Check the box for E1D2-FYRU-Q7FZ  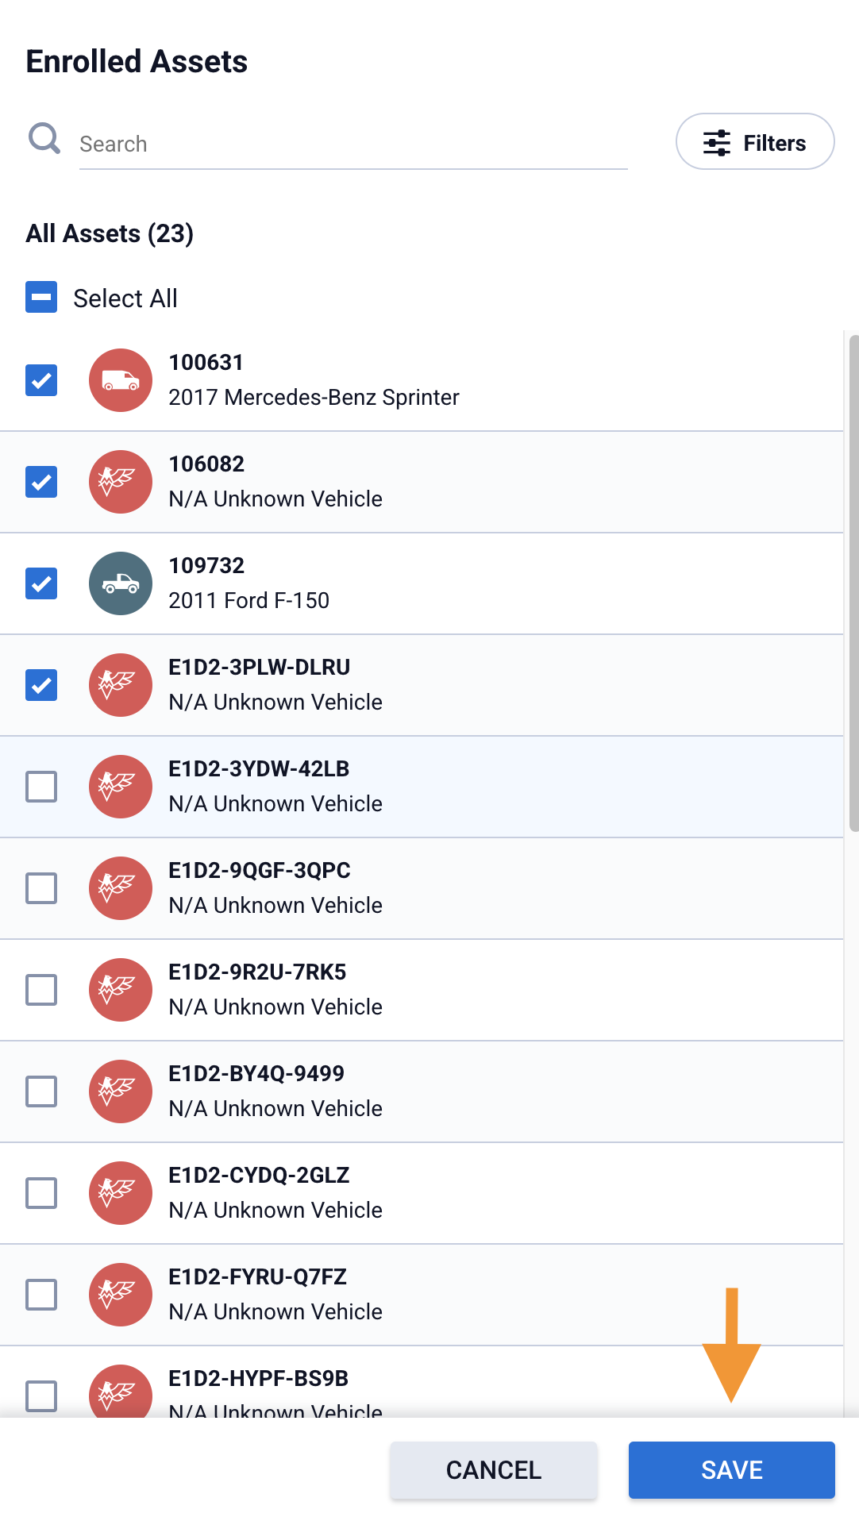pos(40,1295)
